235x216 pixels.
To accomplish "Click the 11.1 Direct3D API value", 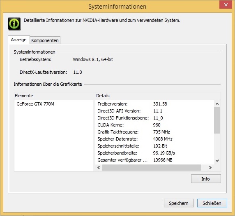I will click(158, 111).
